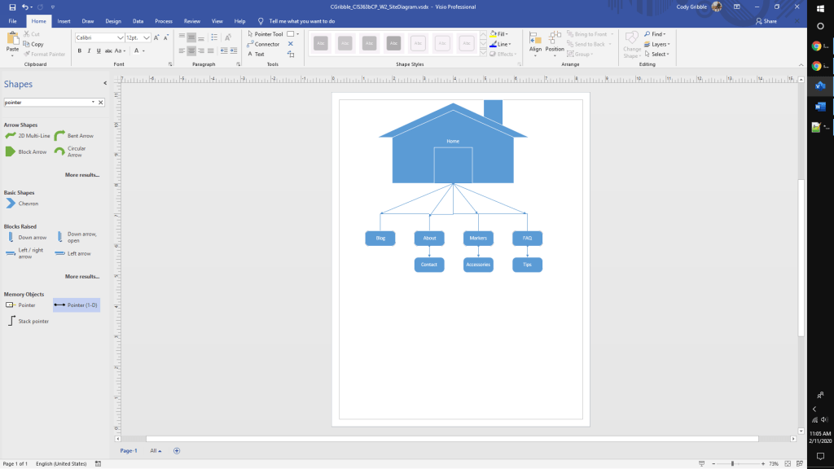Image resolution: width=834 pixels, height=469 pixels.
Task: Click the Align icon in Arrange
Action: (535, 42)
